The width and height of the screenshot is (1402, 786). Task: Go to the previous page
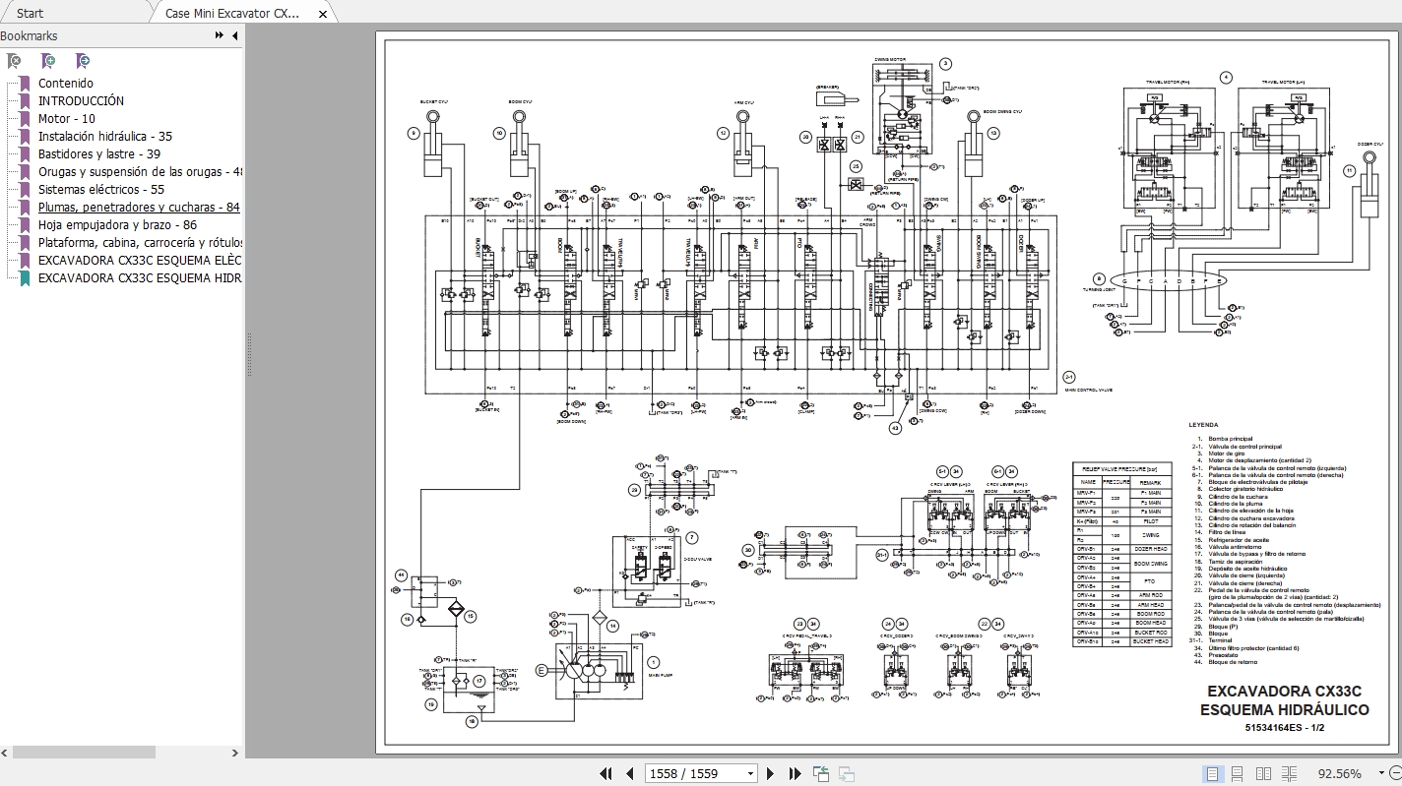(629, 774)
